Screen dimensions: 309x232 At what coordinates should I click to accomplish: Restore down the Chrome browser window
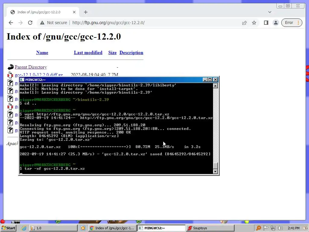[x=288, y=6]
